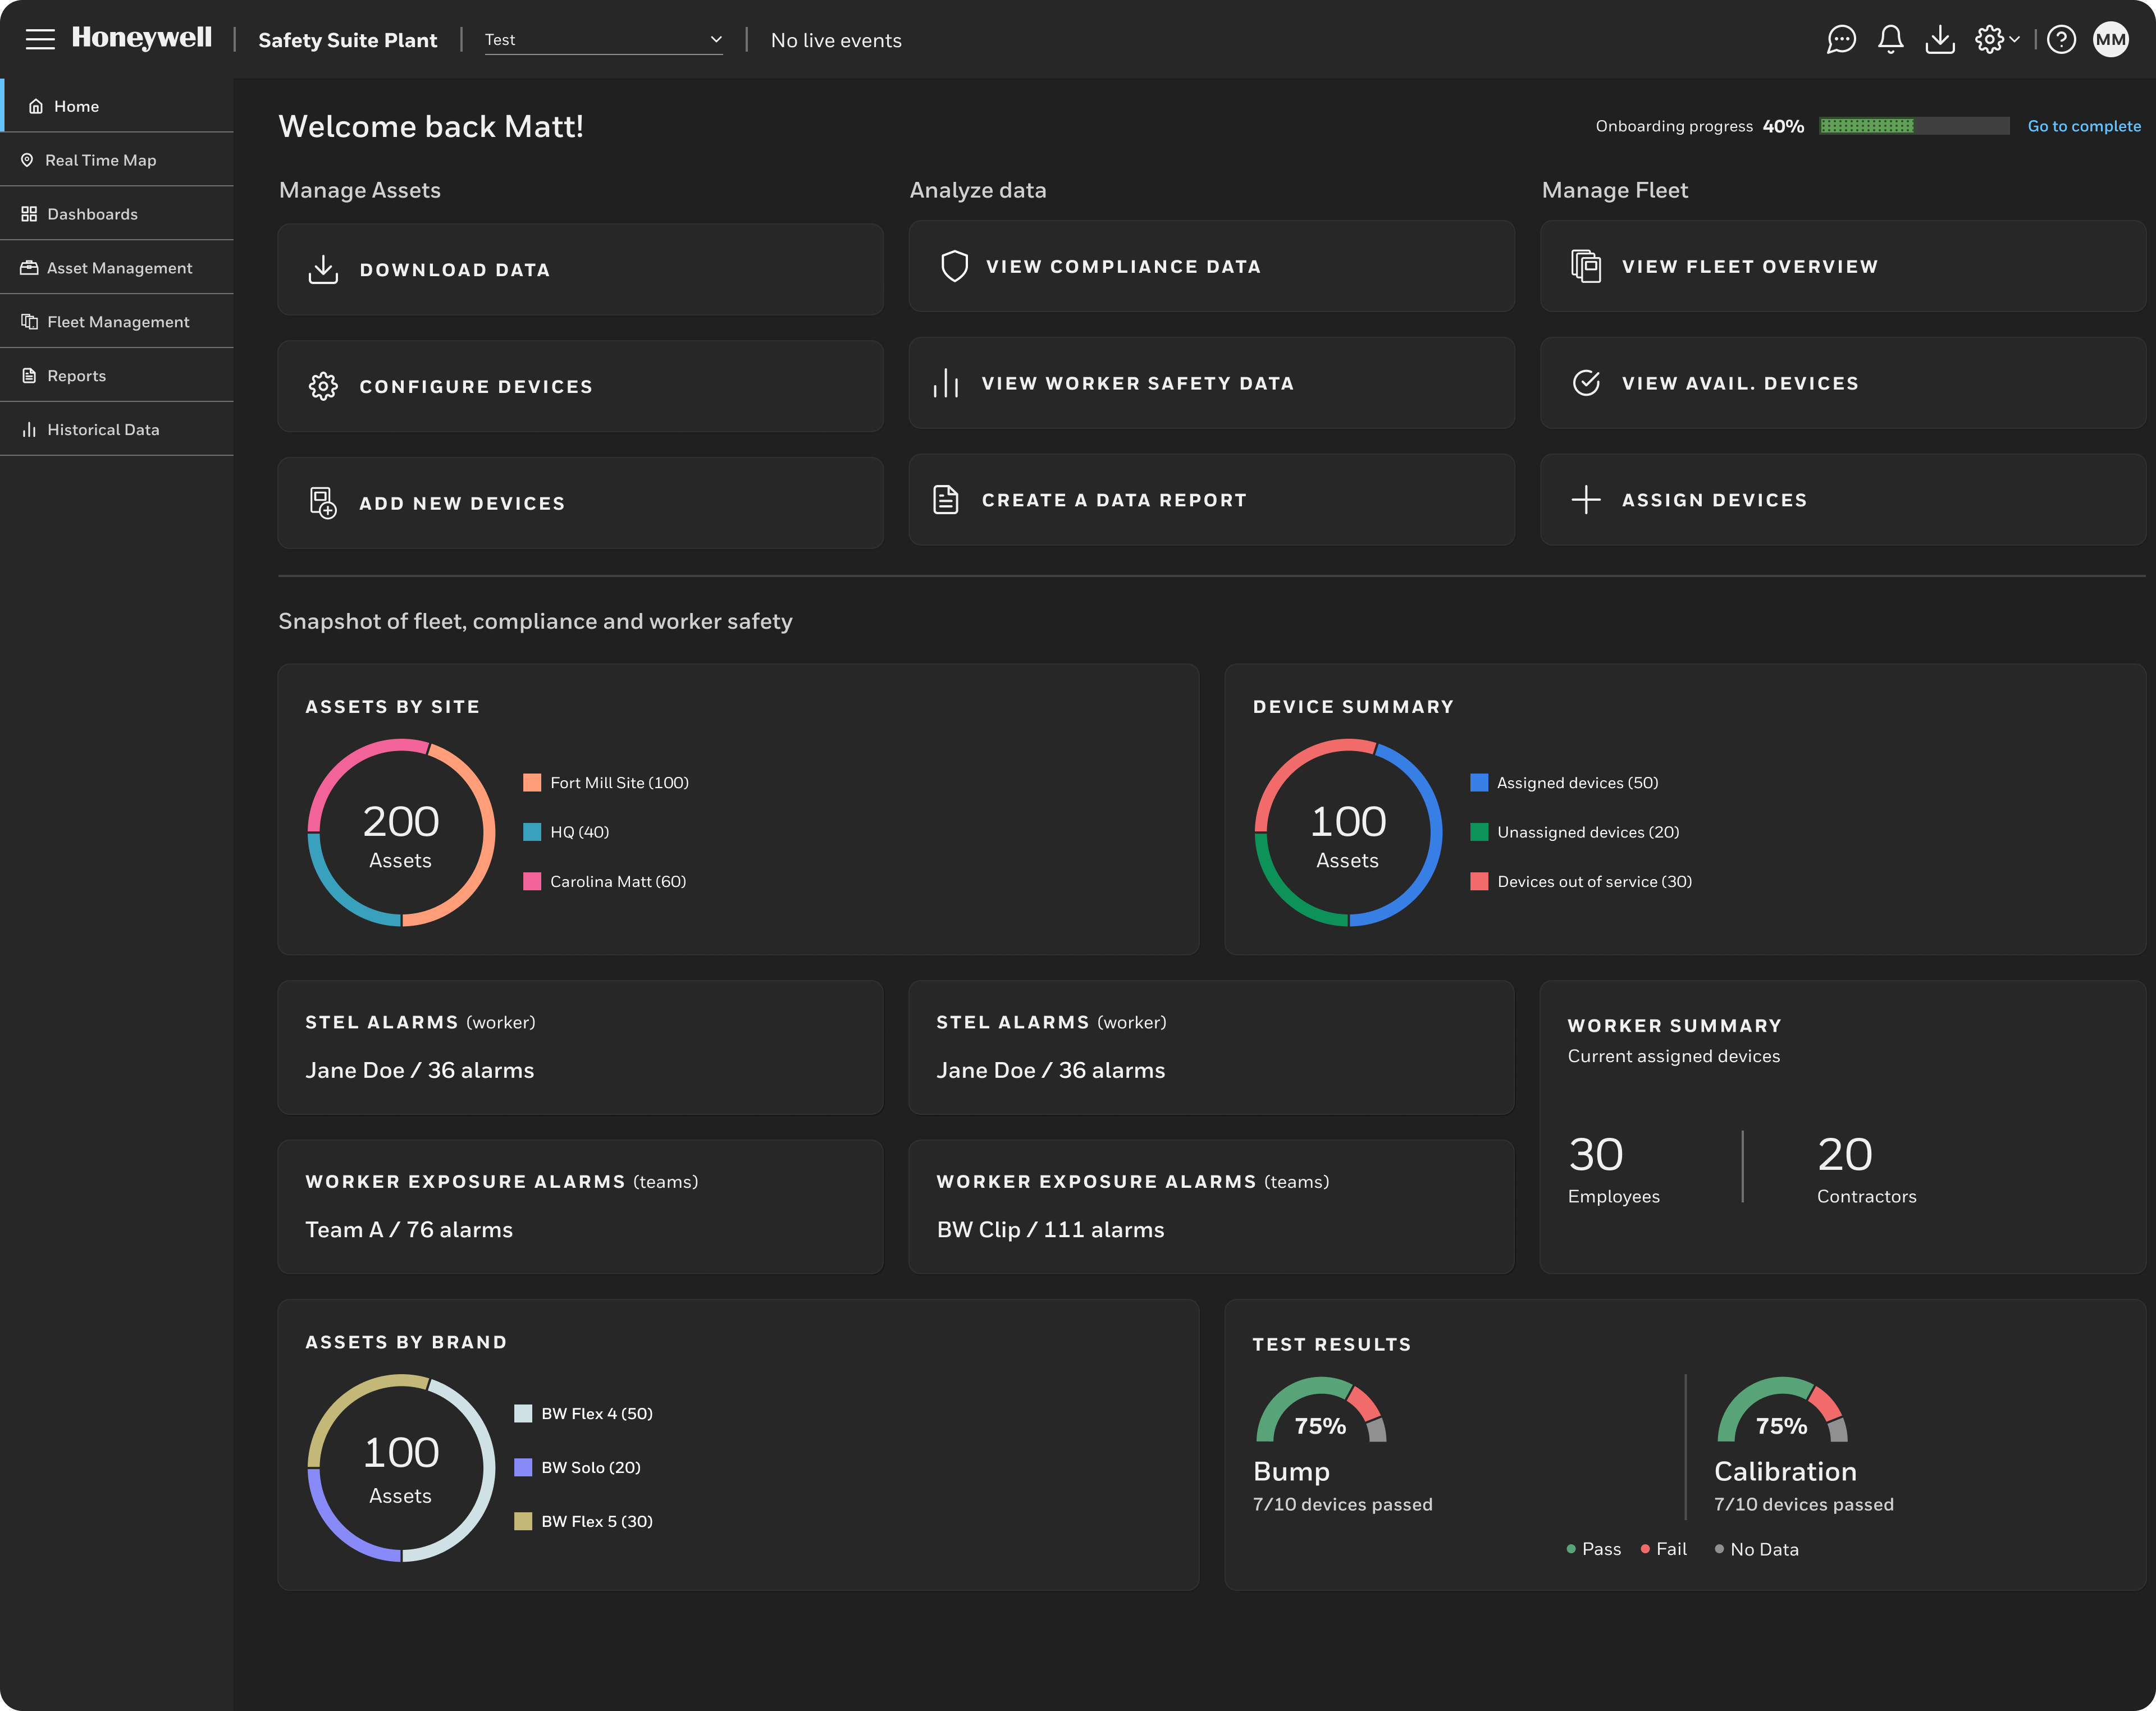2156x1711 pixels.
Task: Click the onboarding progress bar
Action: 1914,126
